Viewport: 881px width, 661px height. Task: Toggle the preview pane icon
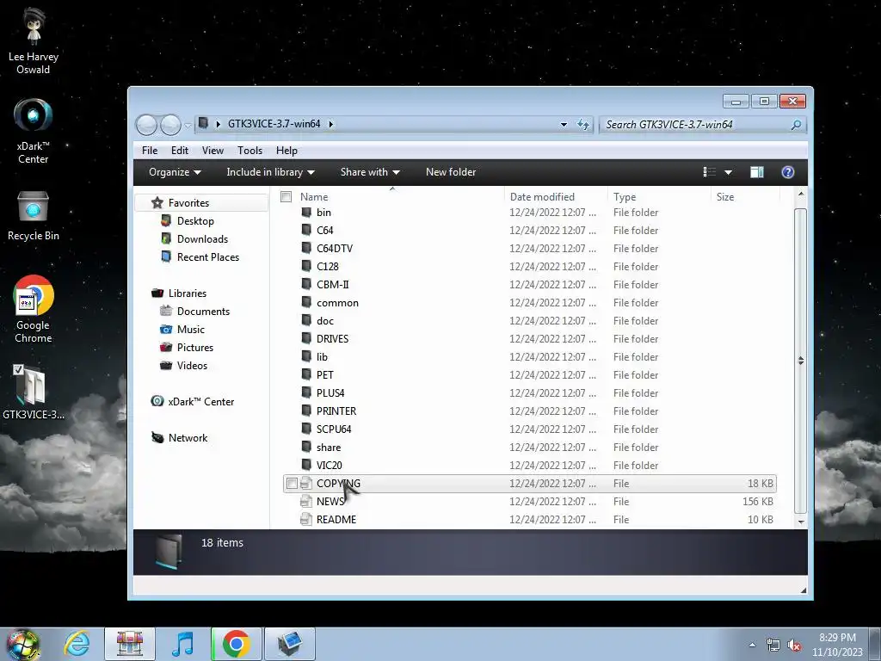coord(757,172)
